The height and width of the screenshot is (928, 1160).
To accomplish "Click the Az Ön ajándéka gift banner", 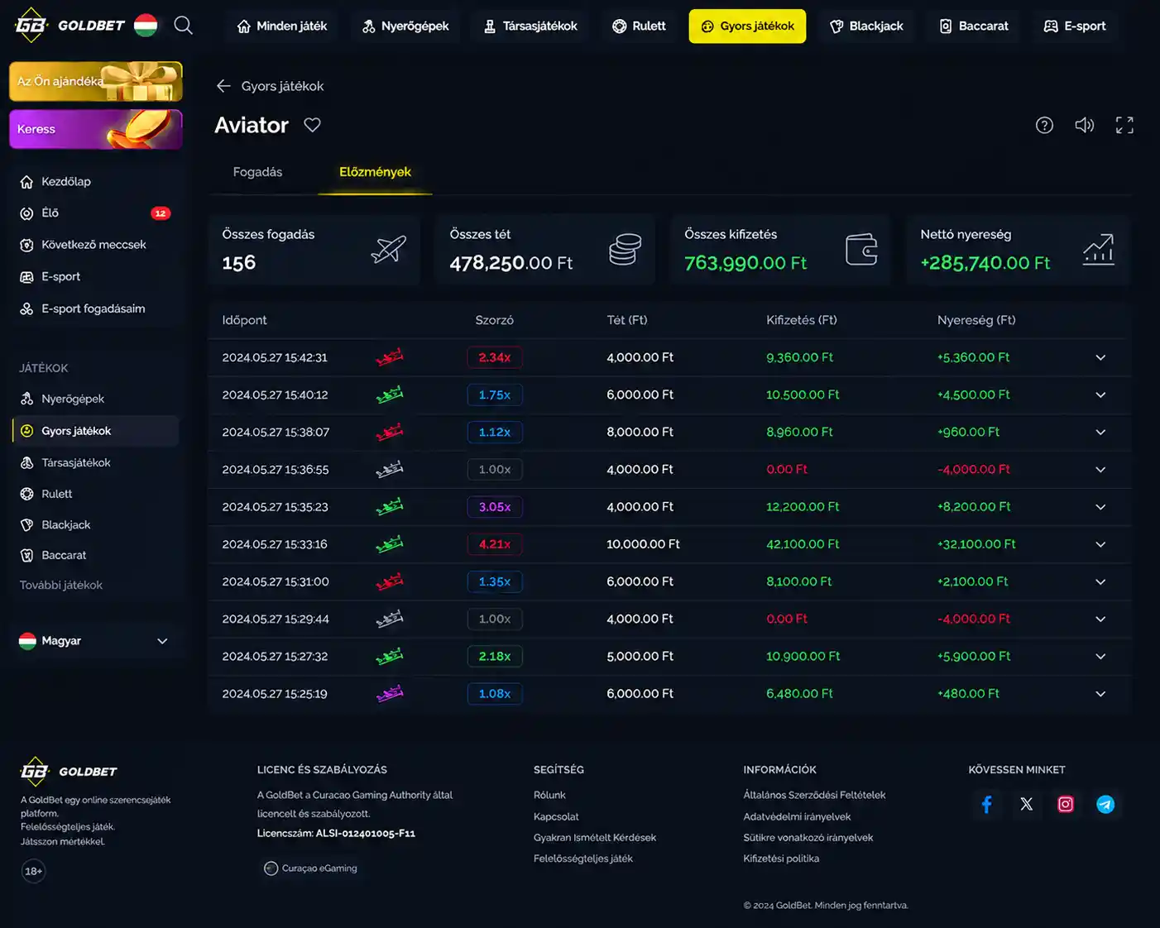I will pos(96,81).
